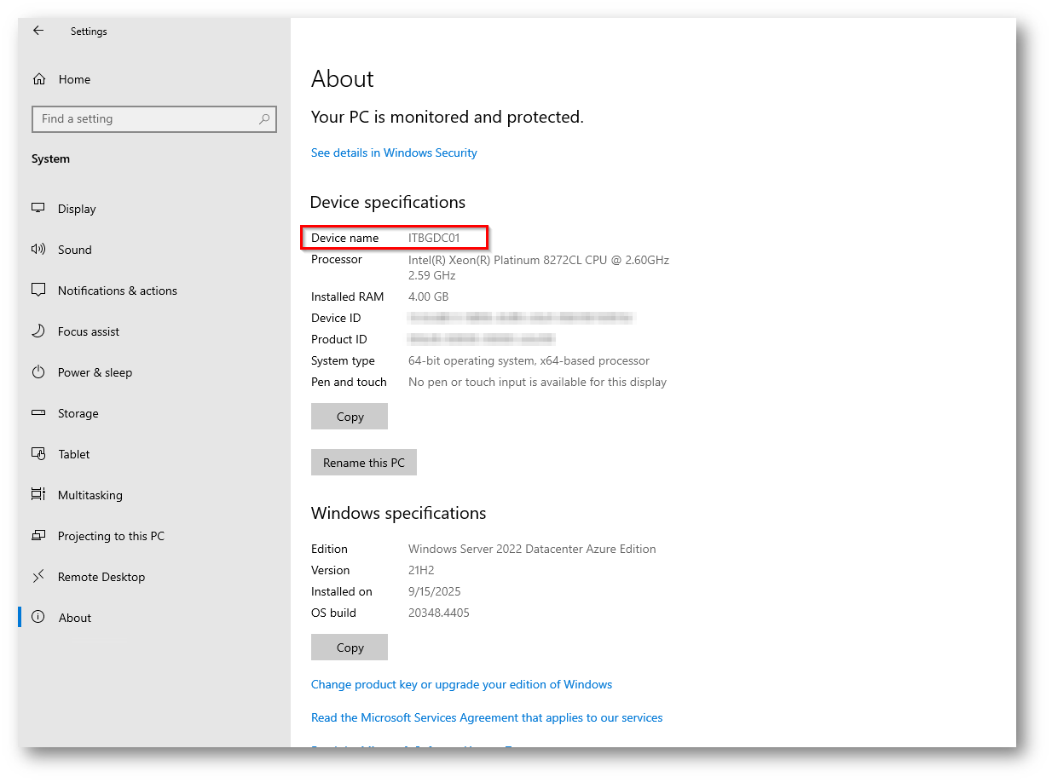The image size is (1052, 783).
Task: Click the back arrow in Settings
Action: 38,31
